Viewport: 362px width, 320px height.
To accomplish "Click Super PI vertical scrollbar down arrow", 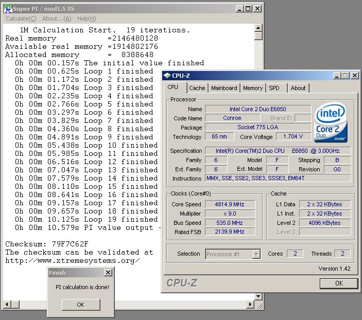I will click(x=258, y=296).
